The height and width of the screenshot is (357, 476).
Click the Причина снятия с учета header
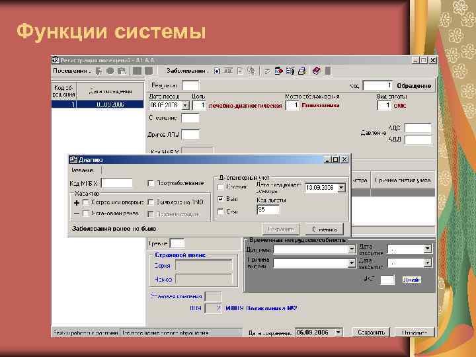pyautogui.click(x=403, y=180)
